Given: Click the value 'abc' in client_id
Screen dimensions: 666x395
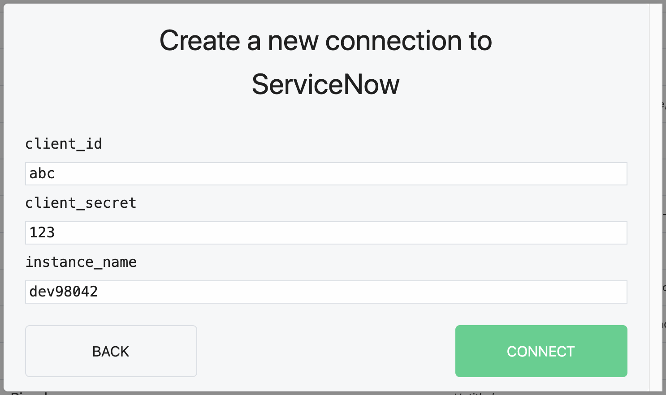Looking at the screenshot, I should click(42, 174).
